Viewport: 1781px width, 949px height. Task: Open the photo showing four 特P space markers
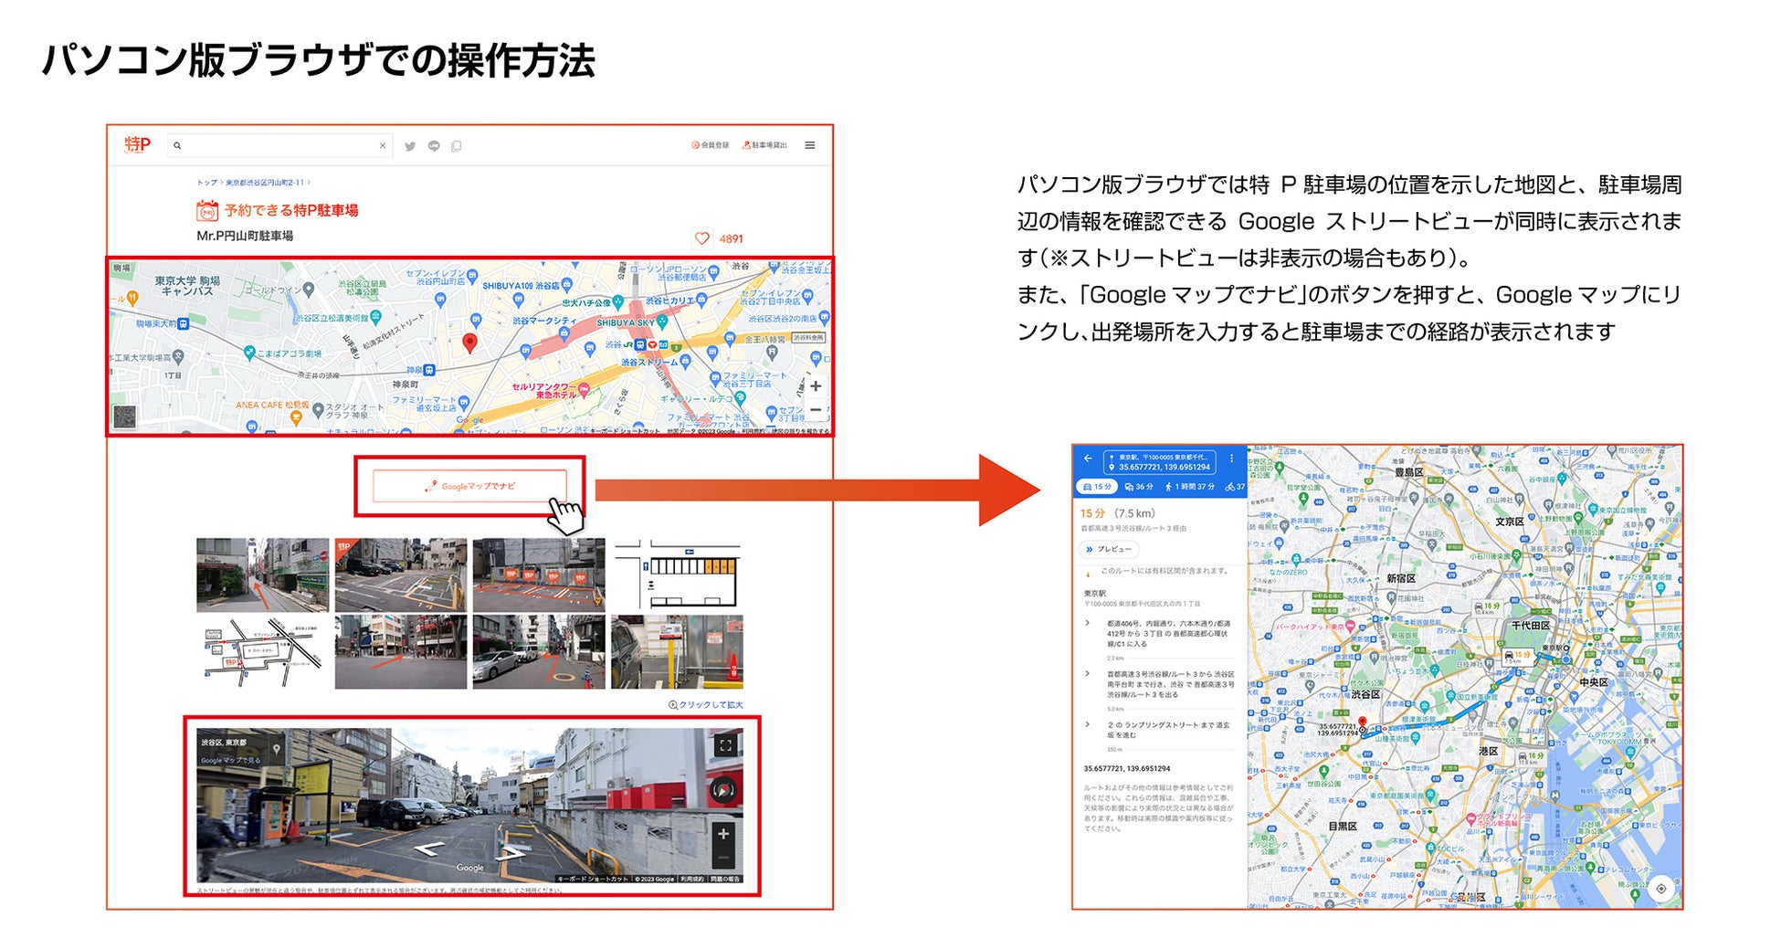point(539,575)
